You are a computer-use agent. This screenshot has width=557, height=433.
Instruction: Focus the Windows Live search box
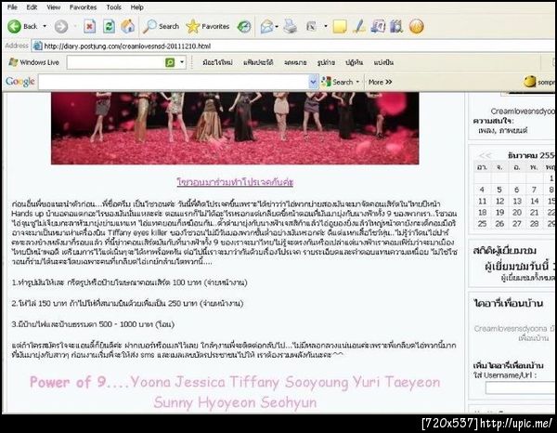coord(115,62)
